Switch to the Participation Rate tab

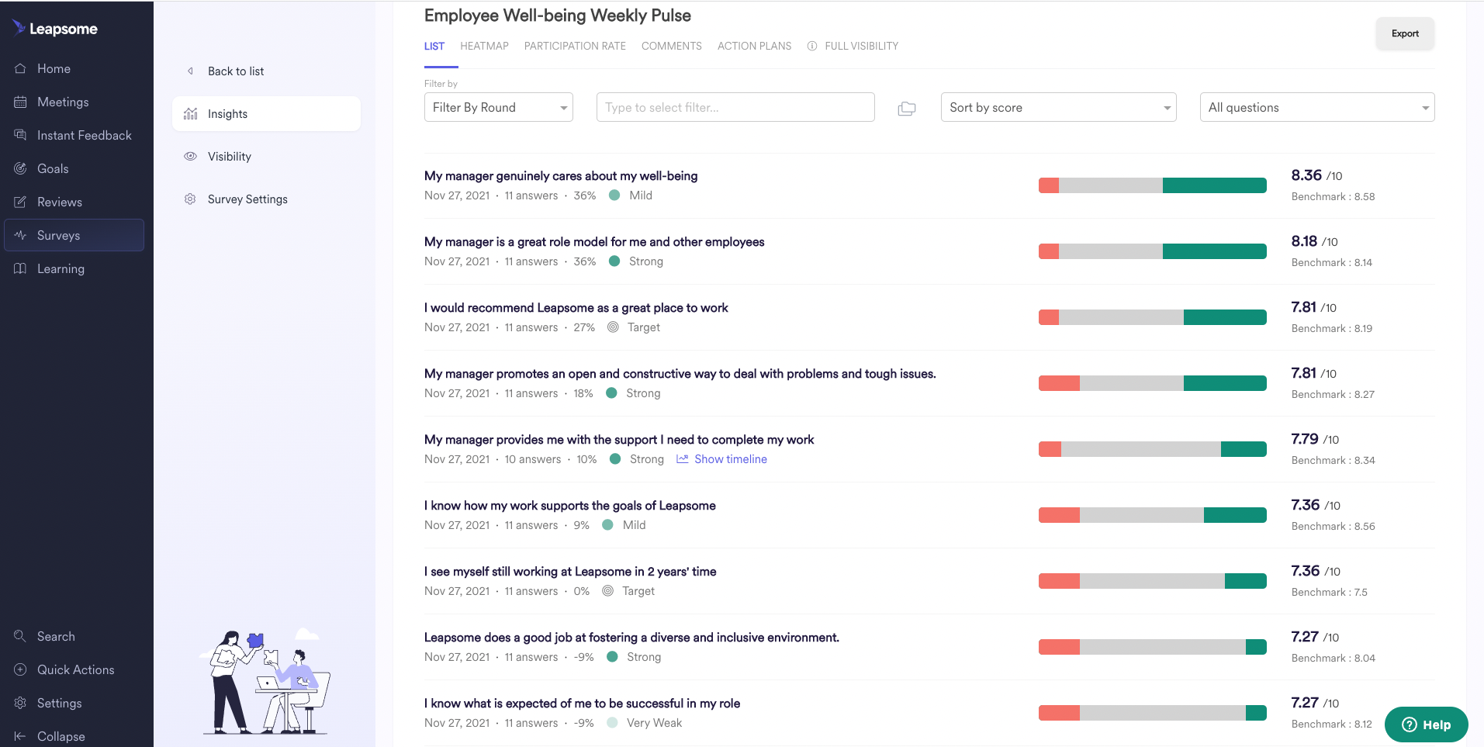pos(575,46)
